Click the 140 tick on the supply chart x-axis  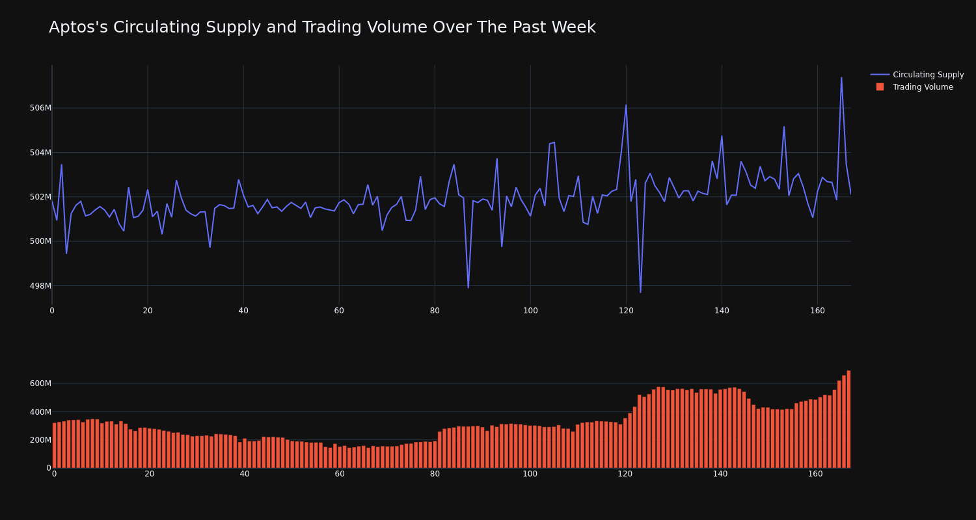tap(722, 311)
